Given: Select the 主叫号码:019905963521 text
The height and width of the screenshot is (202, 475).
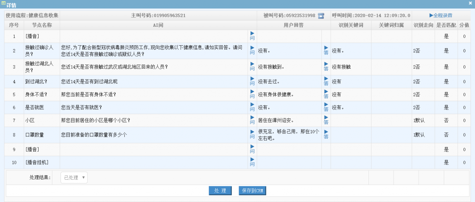Looking at the screenshot, I should click(158, 16).
